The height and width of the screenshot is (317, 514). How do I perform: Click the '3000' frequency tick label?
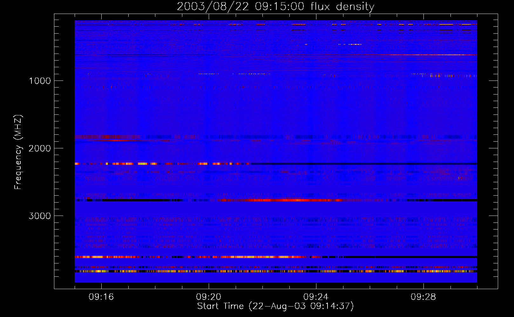pyautogui.click(x=40, y=216)
